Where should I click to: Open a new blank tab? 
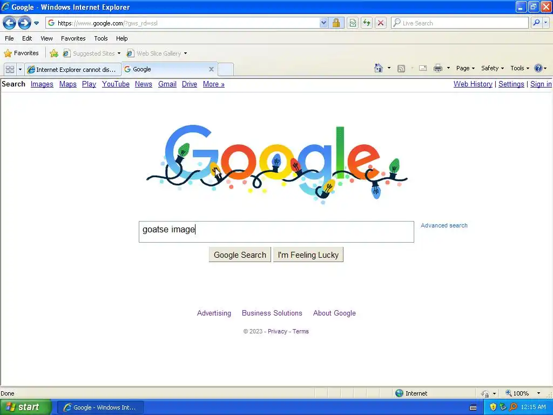click(x=226, y=70)
